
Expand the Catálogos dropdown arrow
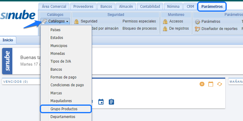point(67,22)
